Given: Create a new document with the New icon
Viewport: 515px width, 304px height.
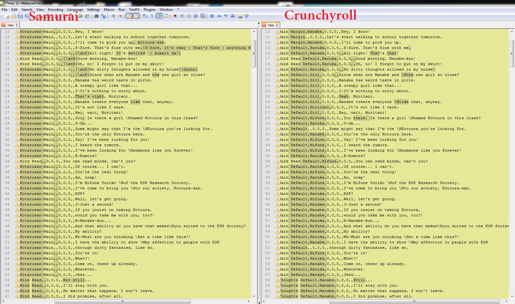Looking at the screenshot, I should [x=6, y=16].
